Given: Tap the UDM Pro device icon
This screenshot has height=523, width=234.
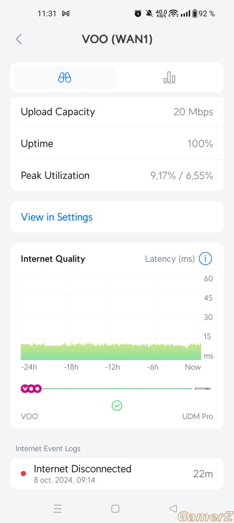Looking at the screenshot, I should click(x=203, y=388).
